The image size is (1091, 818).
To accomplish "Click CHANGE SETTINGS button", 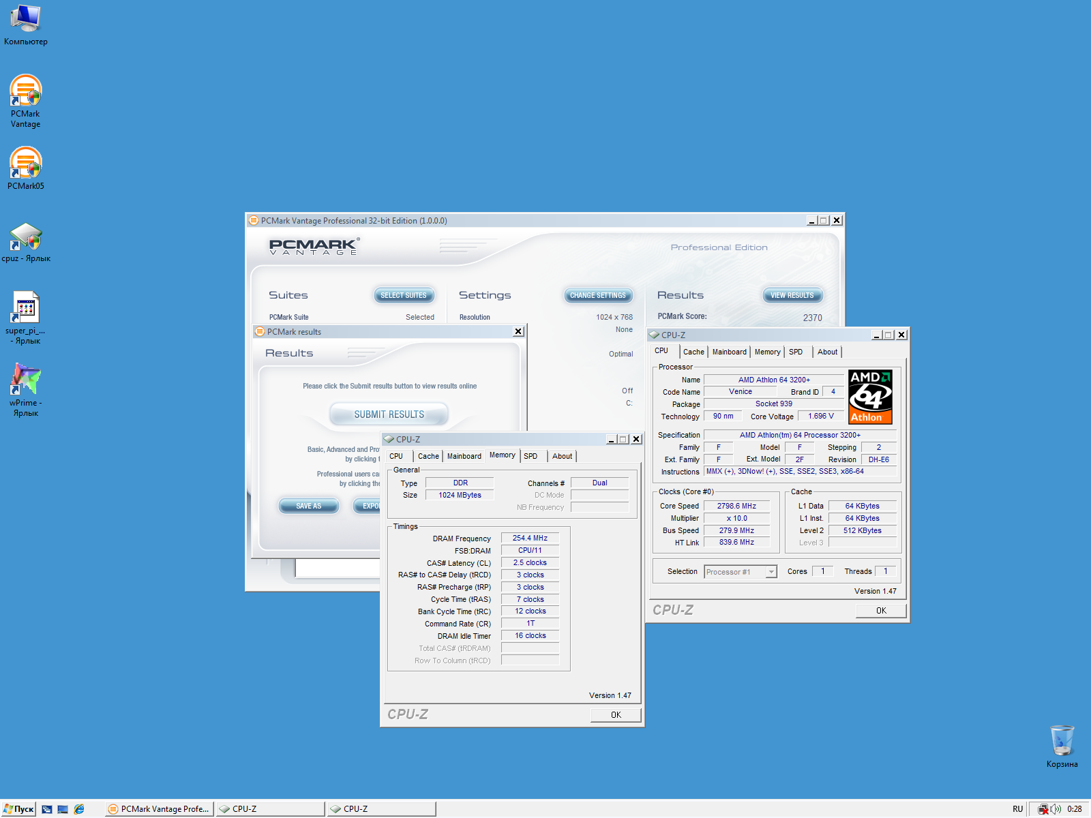I will (598, 295).
